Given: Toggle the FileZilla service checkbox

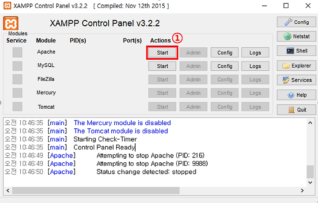Looking at the screenshot, I should [17, 79].
